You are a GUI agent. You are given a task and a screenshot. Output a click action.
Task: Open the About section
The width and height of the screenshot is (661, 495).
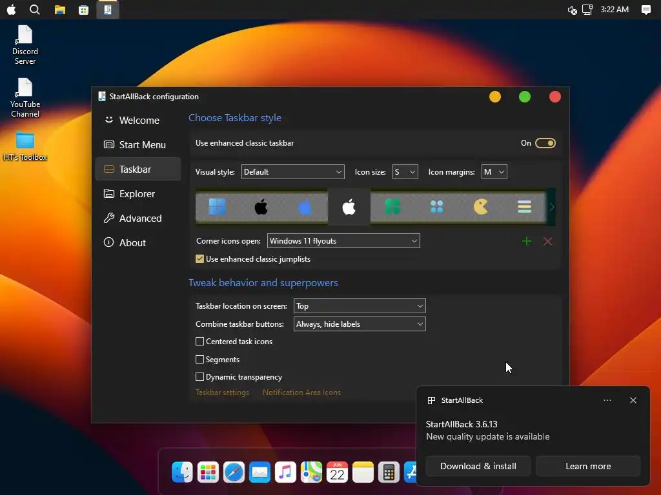point(138,243)
